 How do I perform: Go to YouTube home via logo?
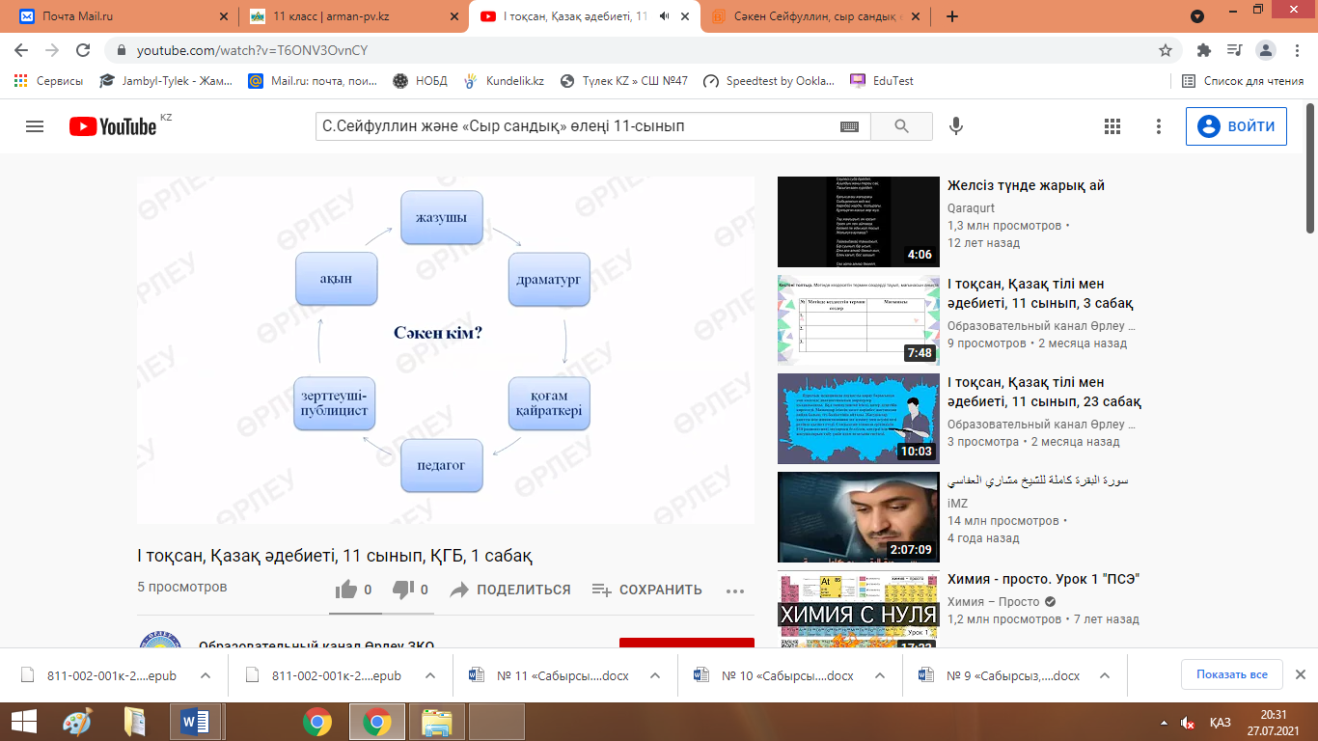coord(113,126)
